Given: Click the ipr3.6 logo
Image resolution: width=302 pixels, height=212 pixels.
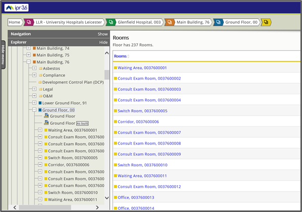Looking at the screenshot, I should 16,7.
